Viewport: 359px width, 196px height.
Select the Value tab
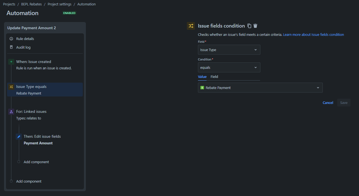[x=202, y=77]
